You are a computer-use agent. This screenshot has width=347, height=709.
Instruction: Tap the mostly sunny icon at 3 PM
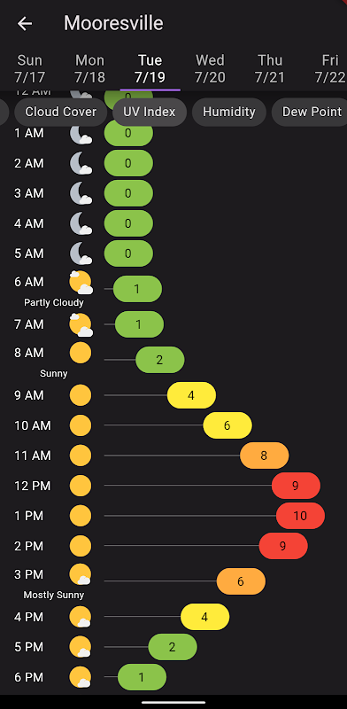pos(81,574)
